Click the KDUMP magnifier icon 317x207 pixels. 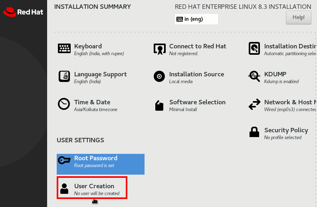254,76
